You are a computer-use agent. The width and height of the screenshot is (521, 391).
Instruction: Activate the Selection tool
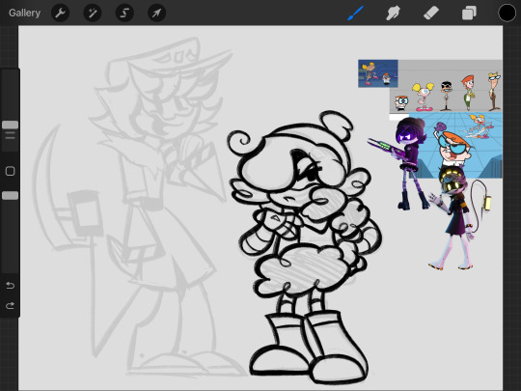click(124, 13)
